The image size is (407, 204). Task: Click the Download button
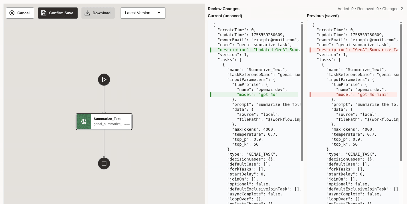98,13
